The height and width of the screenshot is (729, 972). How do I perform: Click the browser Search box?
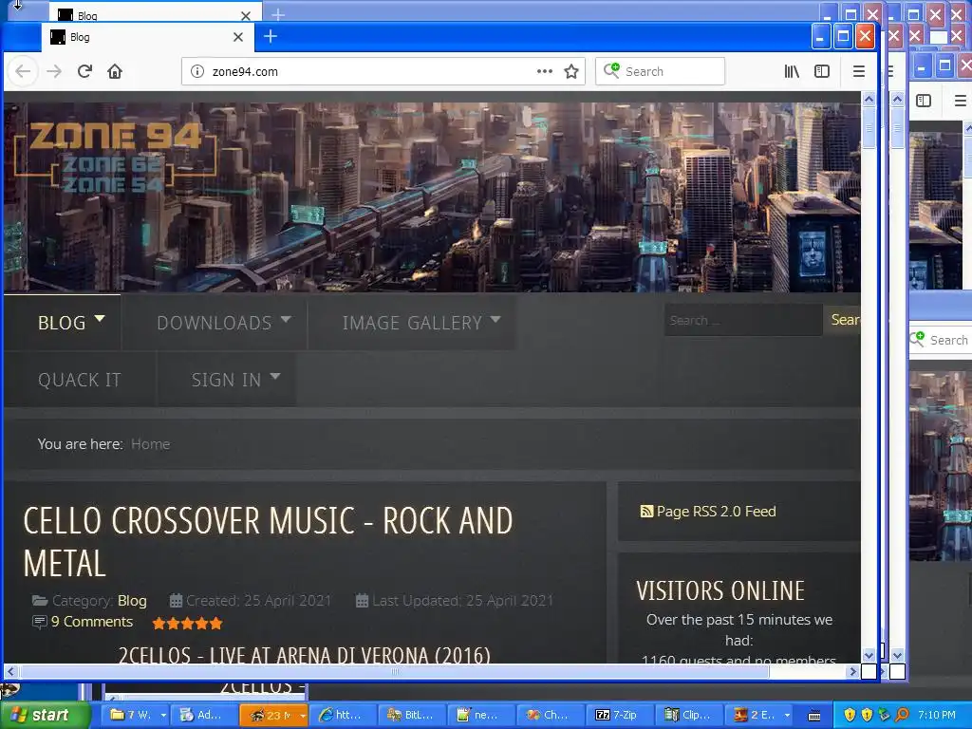coord(661,71)
